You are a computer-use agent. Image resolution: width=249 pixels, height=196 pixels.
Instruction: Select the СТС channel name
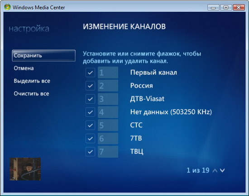[x=136, y=125]
